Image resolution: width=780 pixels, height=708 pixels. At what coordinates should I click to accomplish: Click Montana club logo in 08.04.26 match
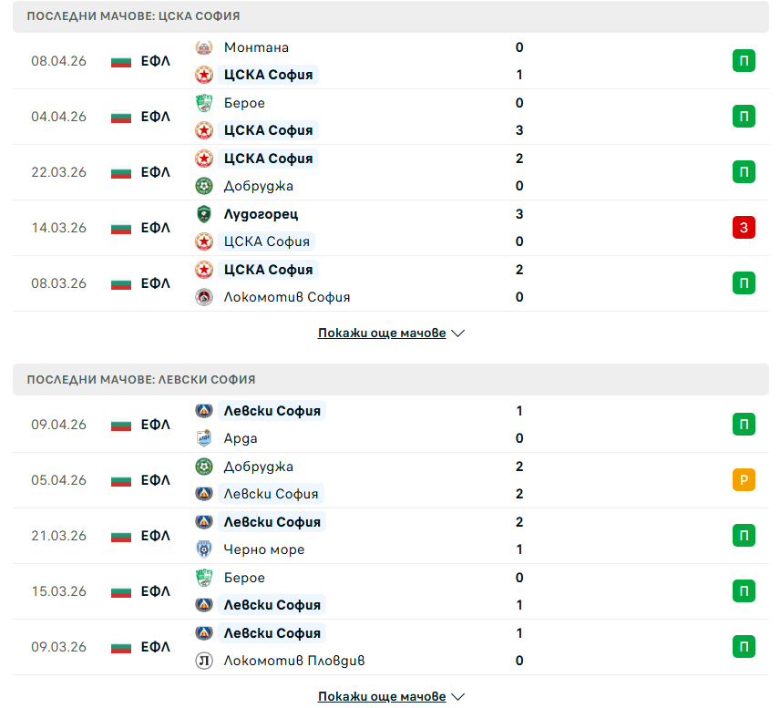point(204,47)
